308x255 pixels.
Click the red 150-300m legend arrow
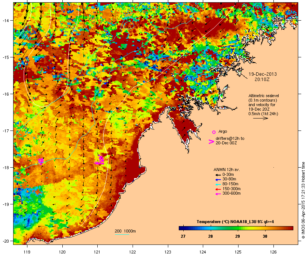pos(218,189)
